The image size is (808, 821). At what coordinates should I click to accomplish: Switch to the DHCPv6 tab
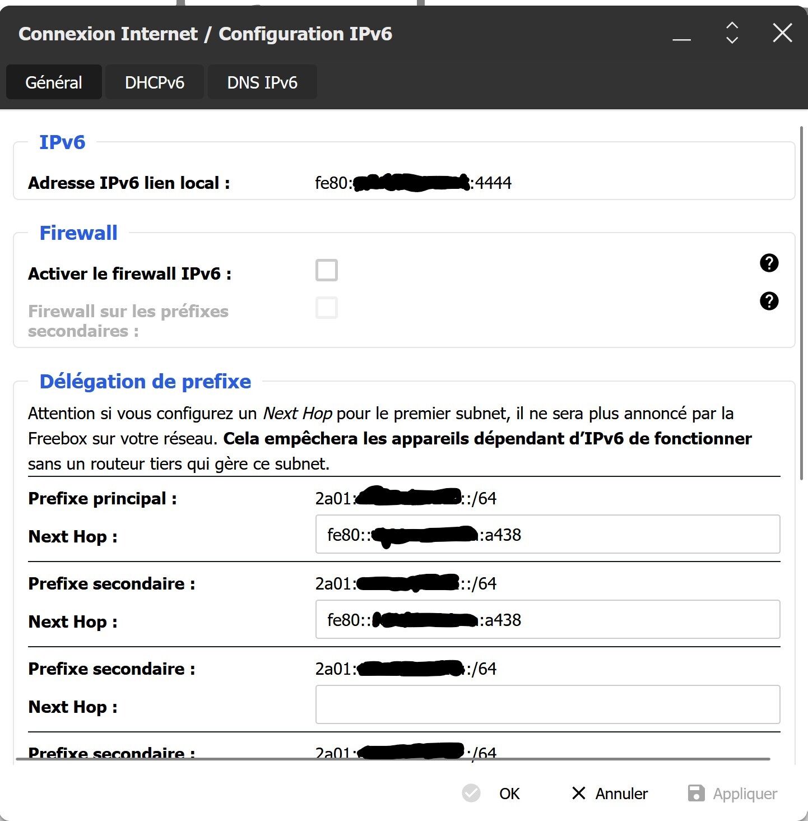[155, 82]
